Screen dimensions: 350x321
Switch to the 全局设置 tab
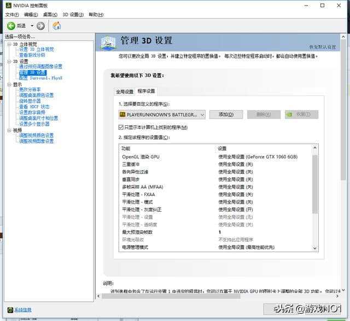tap(125, 92)
